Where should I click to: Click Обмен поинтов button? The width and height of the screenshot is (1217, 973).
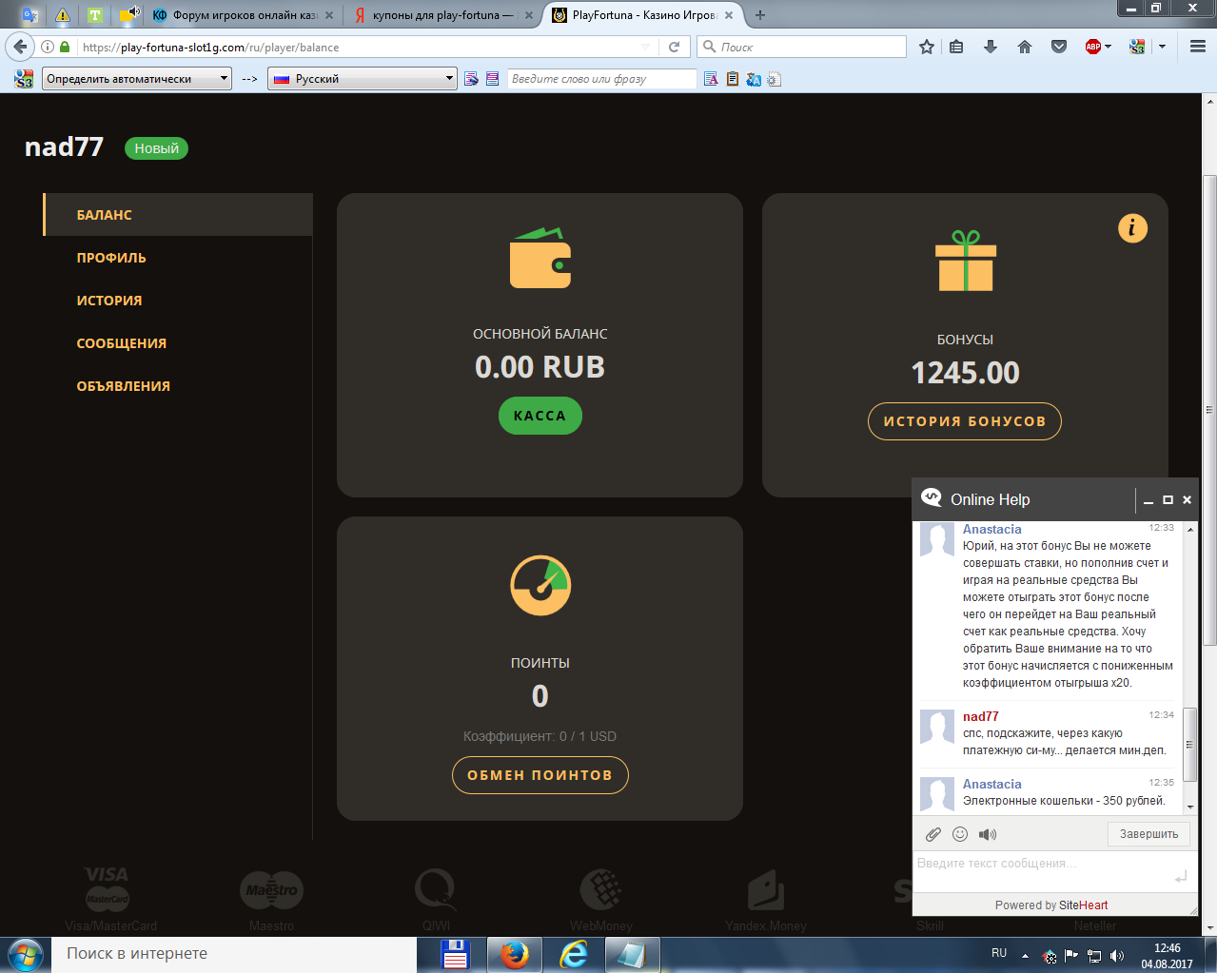click(540, 775)
